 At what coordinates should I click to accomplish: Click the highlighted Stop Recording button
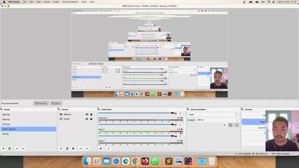[254, 122]
